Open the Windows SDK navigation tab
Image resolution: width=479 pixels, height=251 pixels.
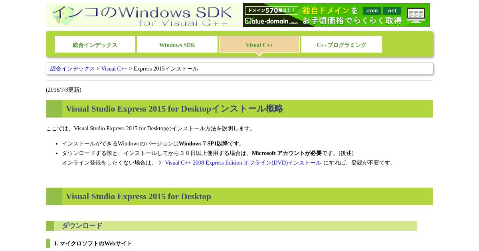point(177,45)
